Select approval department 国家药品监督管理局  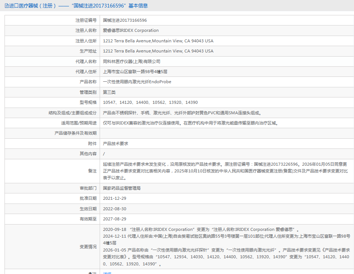[122, 188]
